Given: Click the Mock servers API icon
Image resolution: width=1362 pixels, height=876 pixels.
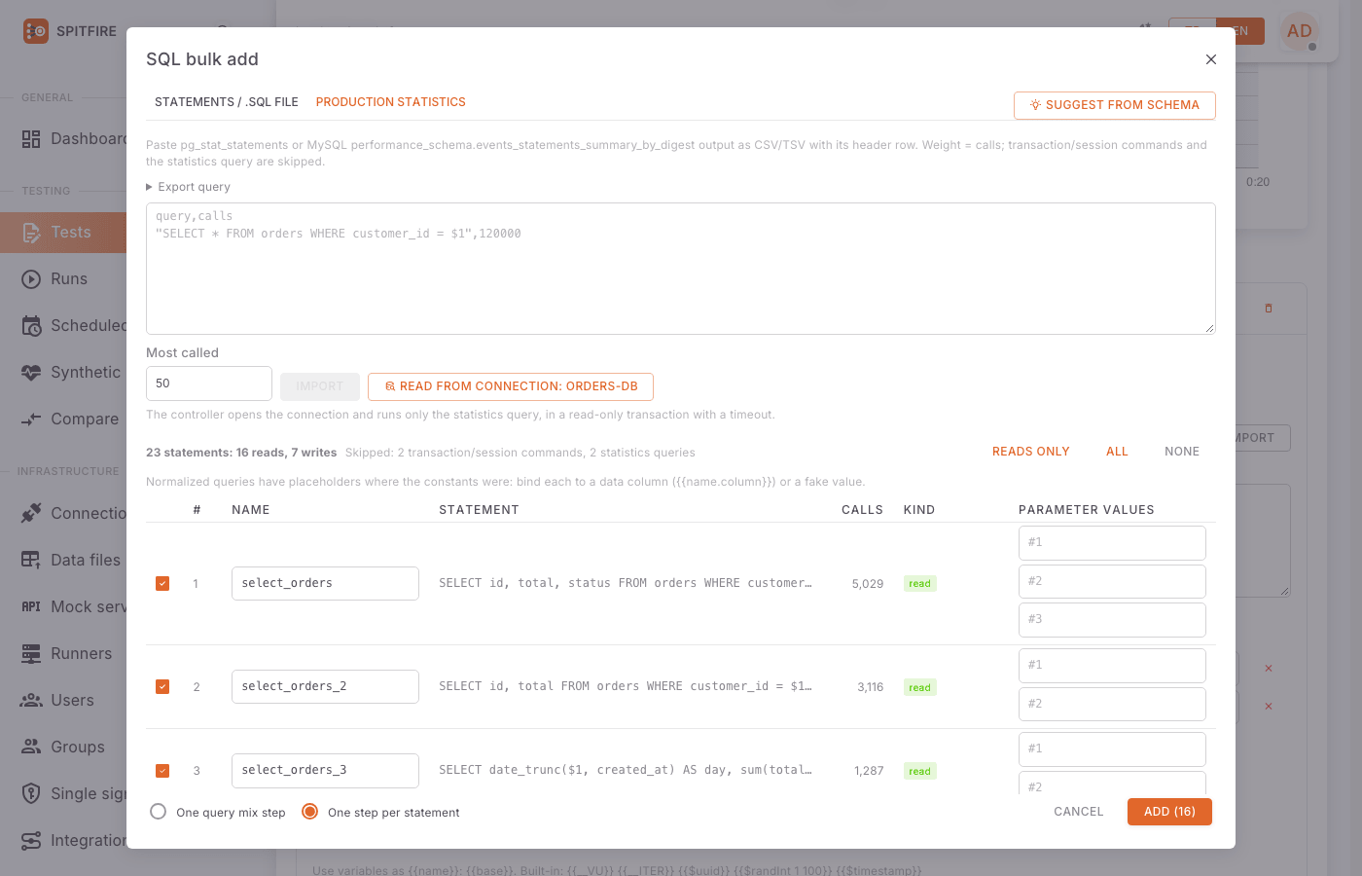Looking at the screenshot, I should pos(31,606).
